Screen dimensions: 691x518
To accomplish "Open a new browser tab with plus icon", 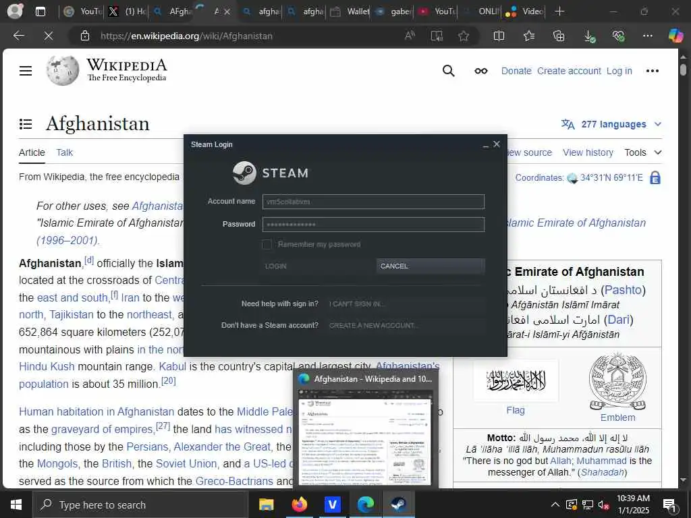I will (559, 11).
